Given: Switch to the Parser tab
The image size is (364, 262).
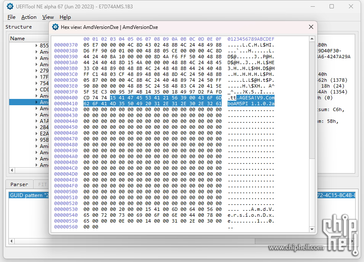Looking at the screenshot, I should coord(19,184).
